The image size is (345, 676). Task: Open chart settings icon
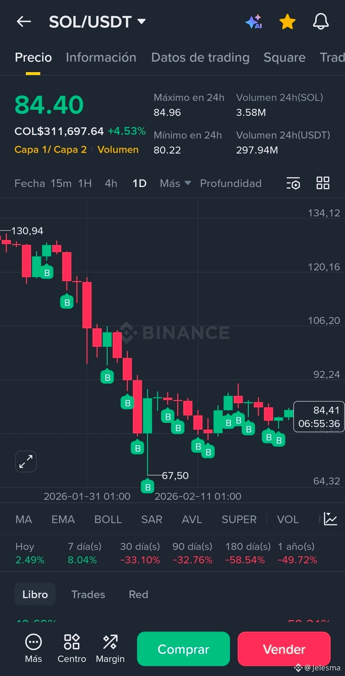point(293,183)
